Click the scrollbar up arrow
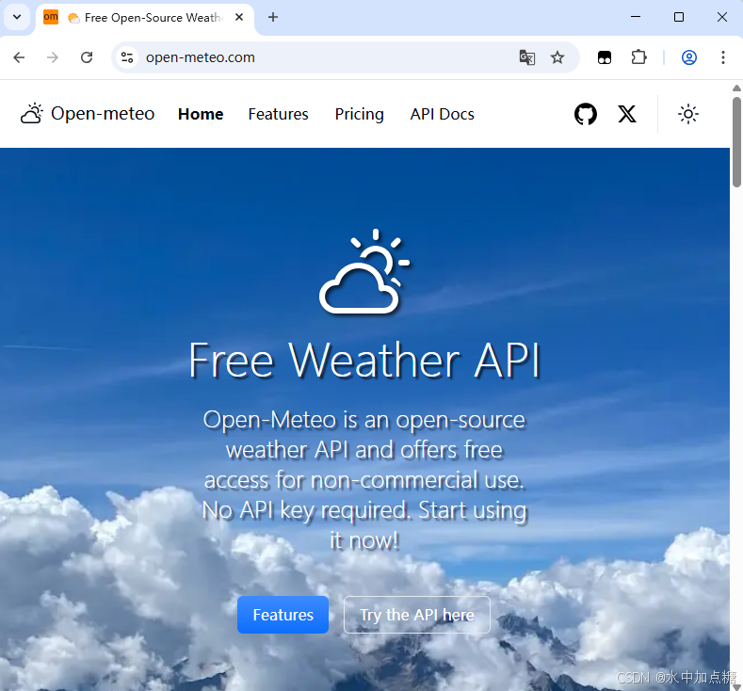Screen dimensions: 743x691 [736, 88]
